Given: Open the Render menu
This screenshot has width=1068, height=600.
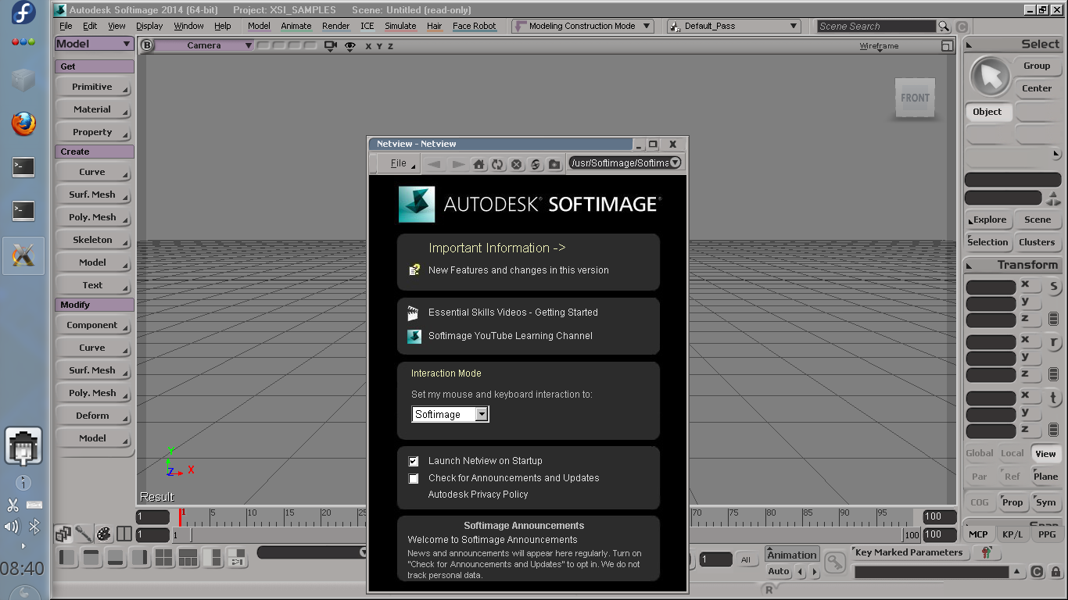Looking at the screenshot, I should tap(335, 26).
